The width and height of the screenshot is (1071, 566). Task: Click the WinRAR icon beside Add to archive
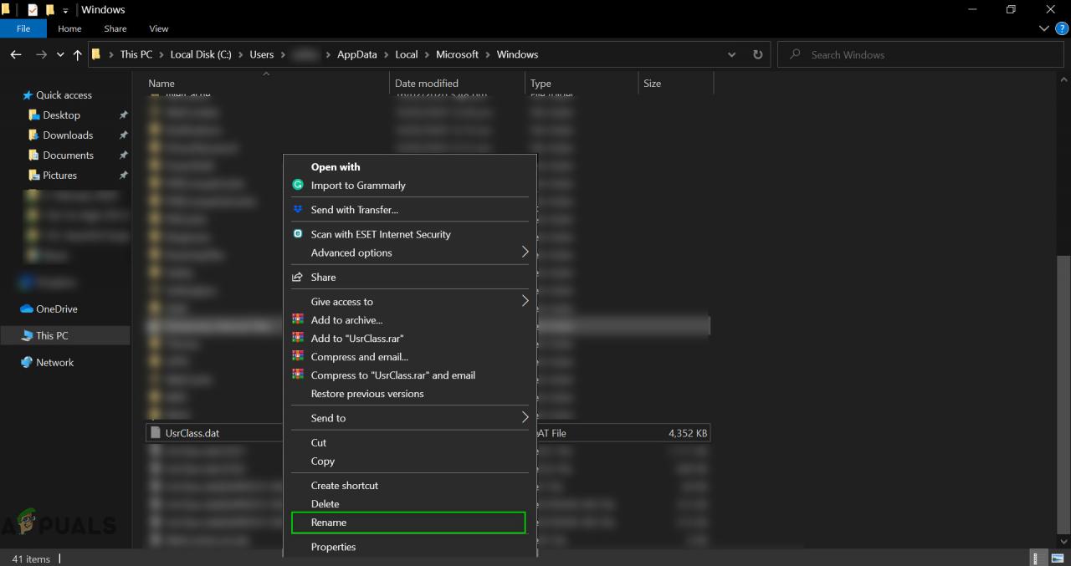click(297, 319)
